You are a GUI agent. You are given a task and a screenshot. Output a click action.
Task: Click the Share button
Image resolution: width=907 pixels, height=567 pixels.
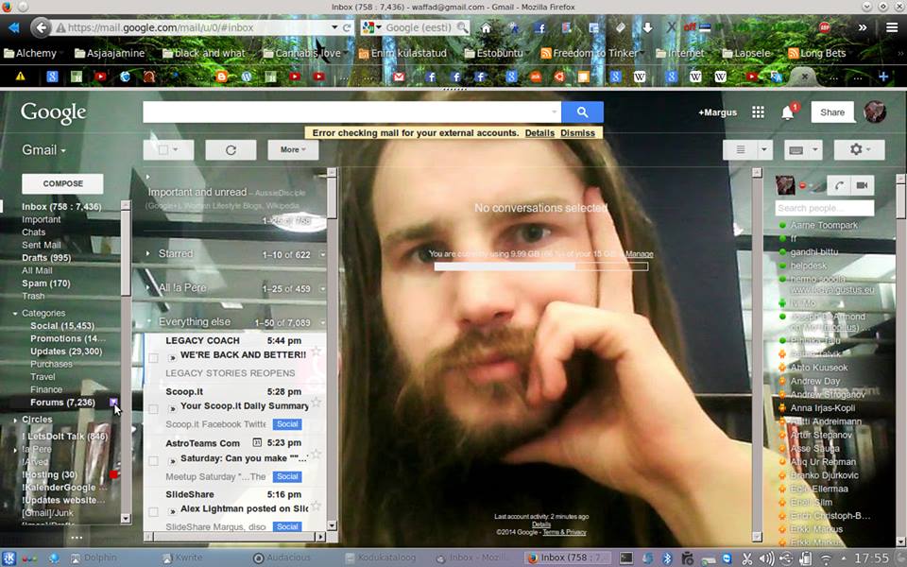[831, 112]
